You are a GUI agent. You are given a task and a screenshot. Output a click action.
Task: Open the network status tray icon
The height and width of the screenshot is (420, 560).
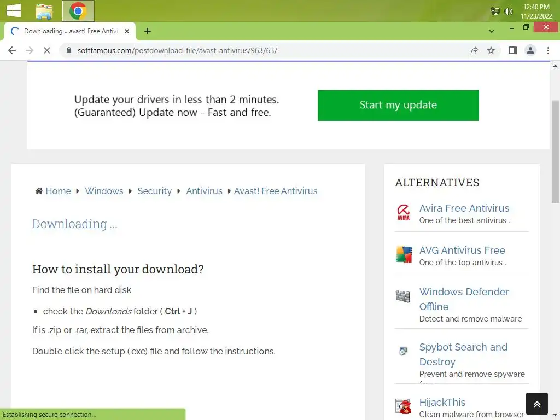point(495,11)
